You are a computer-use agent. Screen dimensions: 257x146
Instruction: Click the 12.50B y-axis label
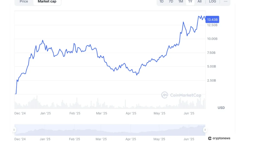pyautogui.click(x=212, y=25)
